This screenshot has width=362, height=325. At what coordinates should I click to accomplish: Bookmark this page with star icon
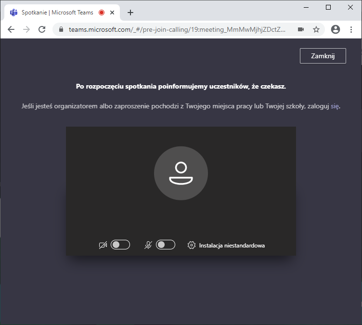coord(316,29)
